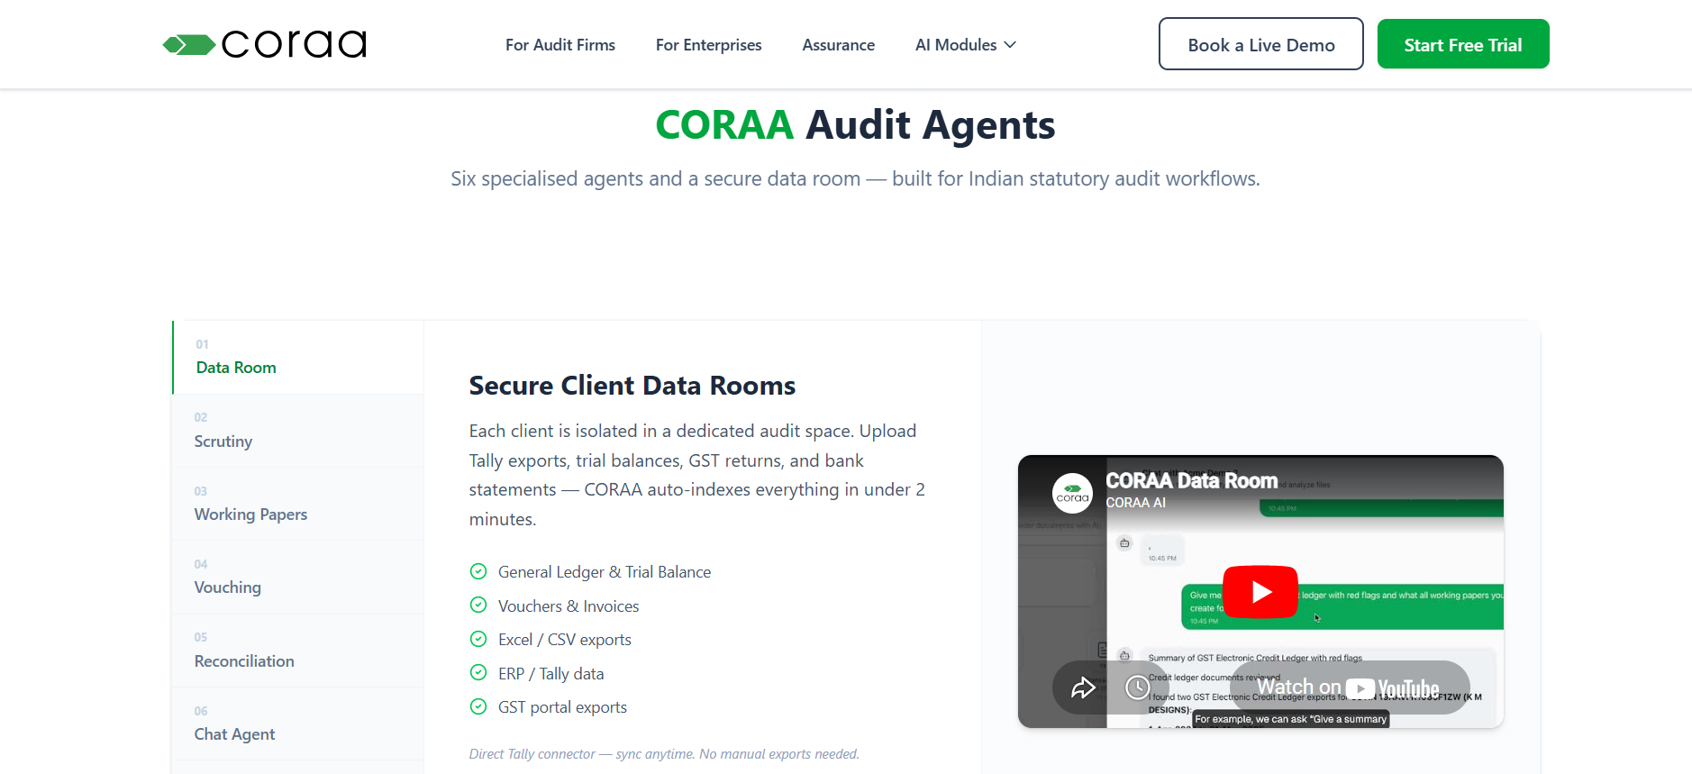This screenshot has width=1692, height=774.
Task: Click the check icon beside ERP / Tally data
Action: [x=478, y=673]
